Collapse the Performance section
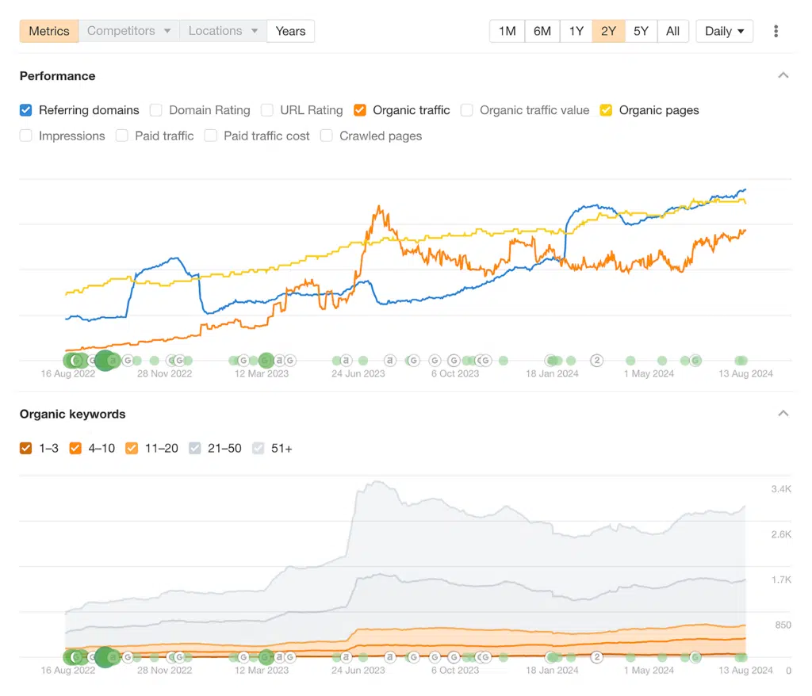812x696 pixels. 783,76
